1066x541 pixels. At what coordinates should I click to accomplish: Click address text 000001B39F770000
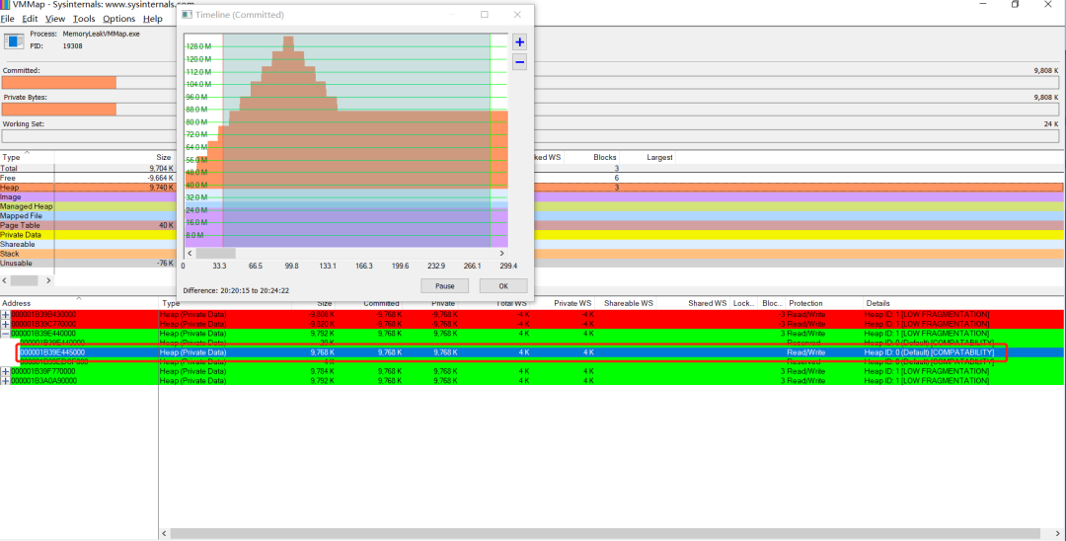point(43,372)
